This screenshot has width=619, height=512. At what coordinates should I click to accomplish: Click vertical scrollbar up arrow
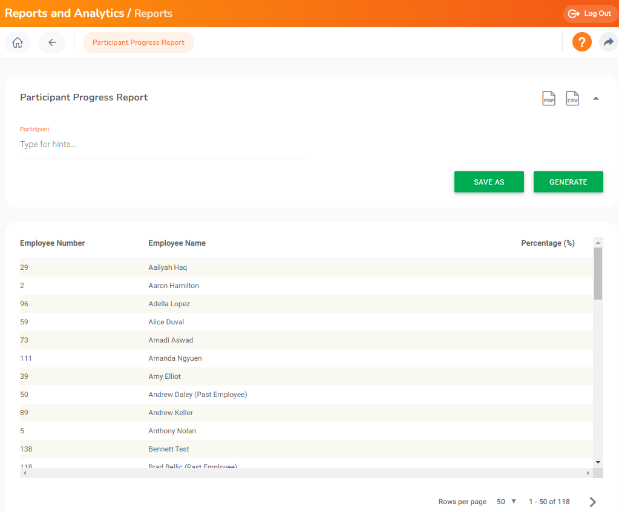click(598, 242)
